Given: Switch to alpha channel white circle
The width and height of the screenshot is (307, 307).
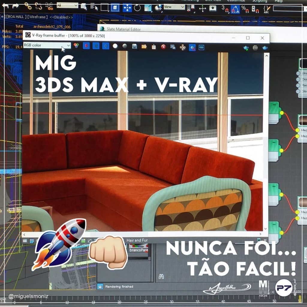Looking at the screenshot, I should (115, 46).
